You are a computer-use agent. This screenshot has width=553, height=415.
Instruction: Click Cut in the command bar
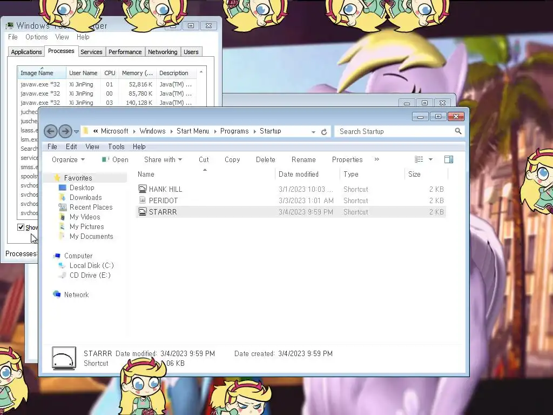pos(204,159)
